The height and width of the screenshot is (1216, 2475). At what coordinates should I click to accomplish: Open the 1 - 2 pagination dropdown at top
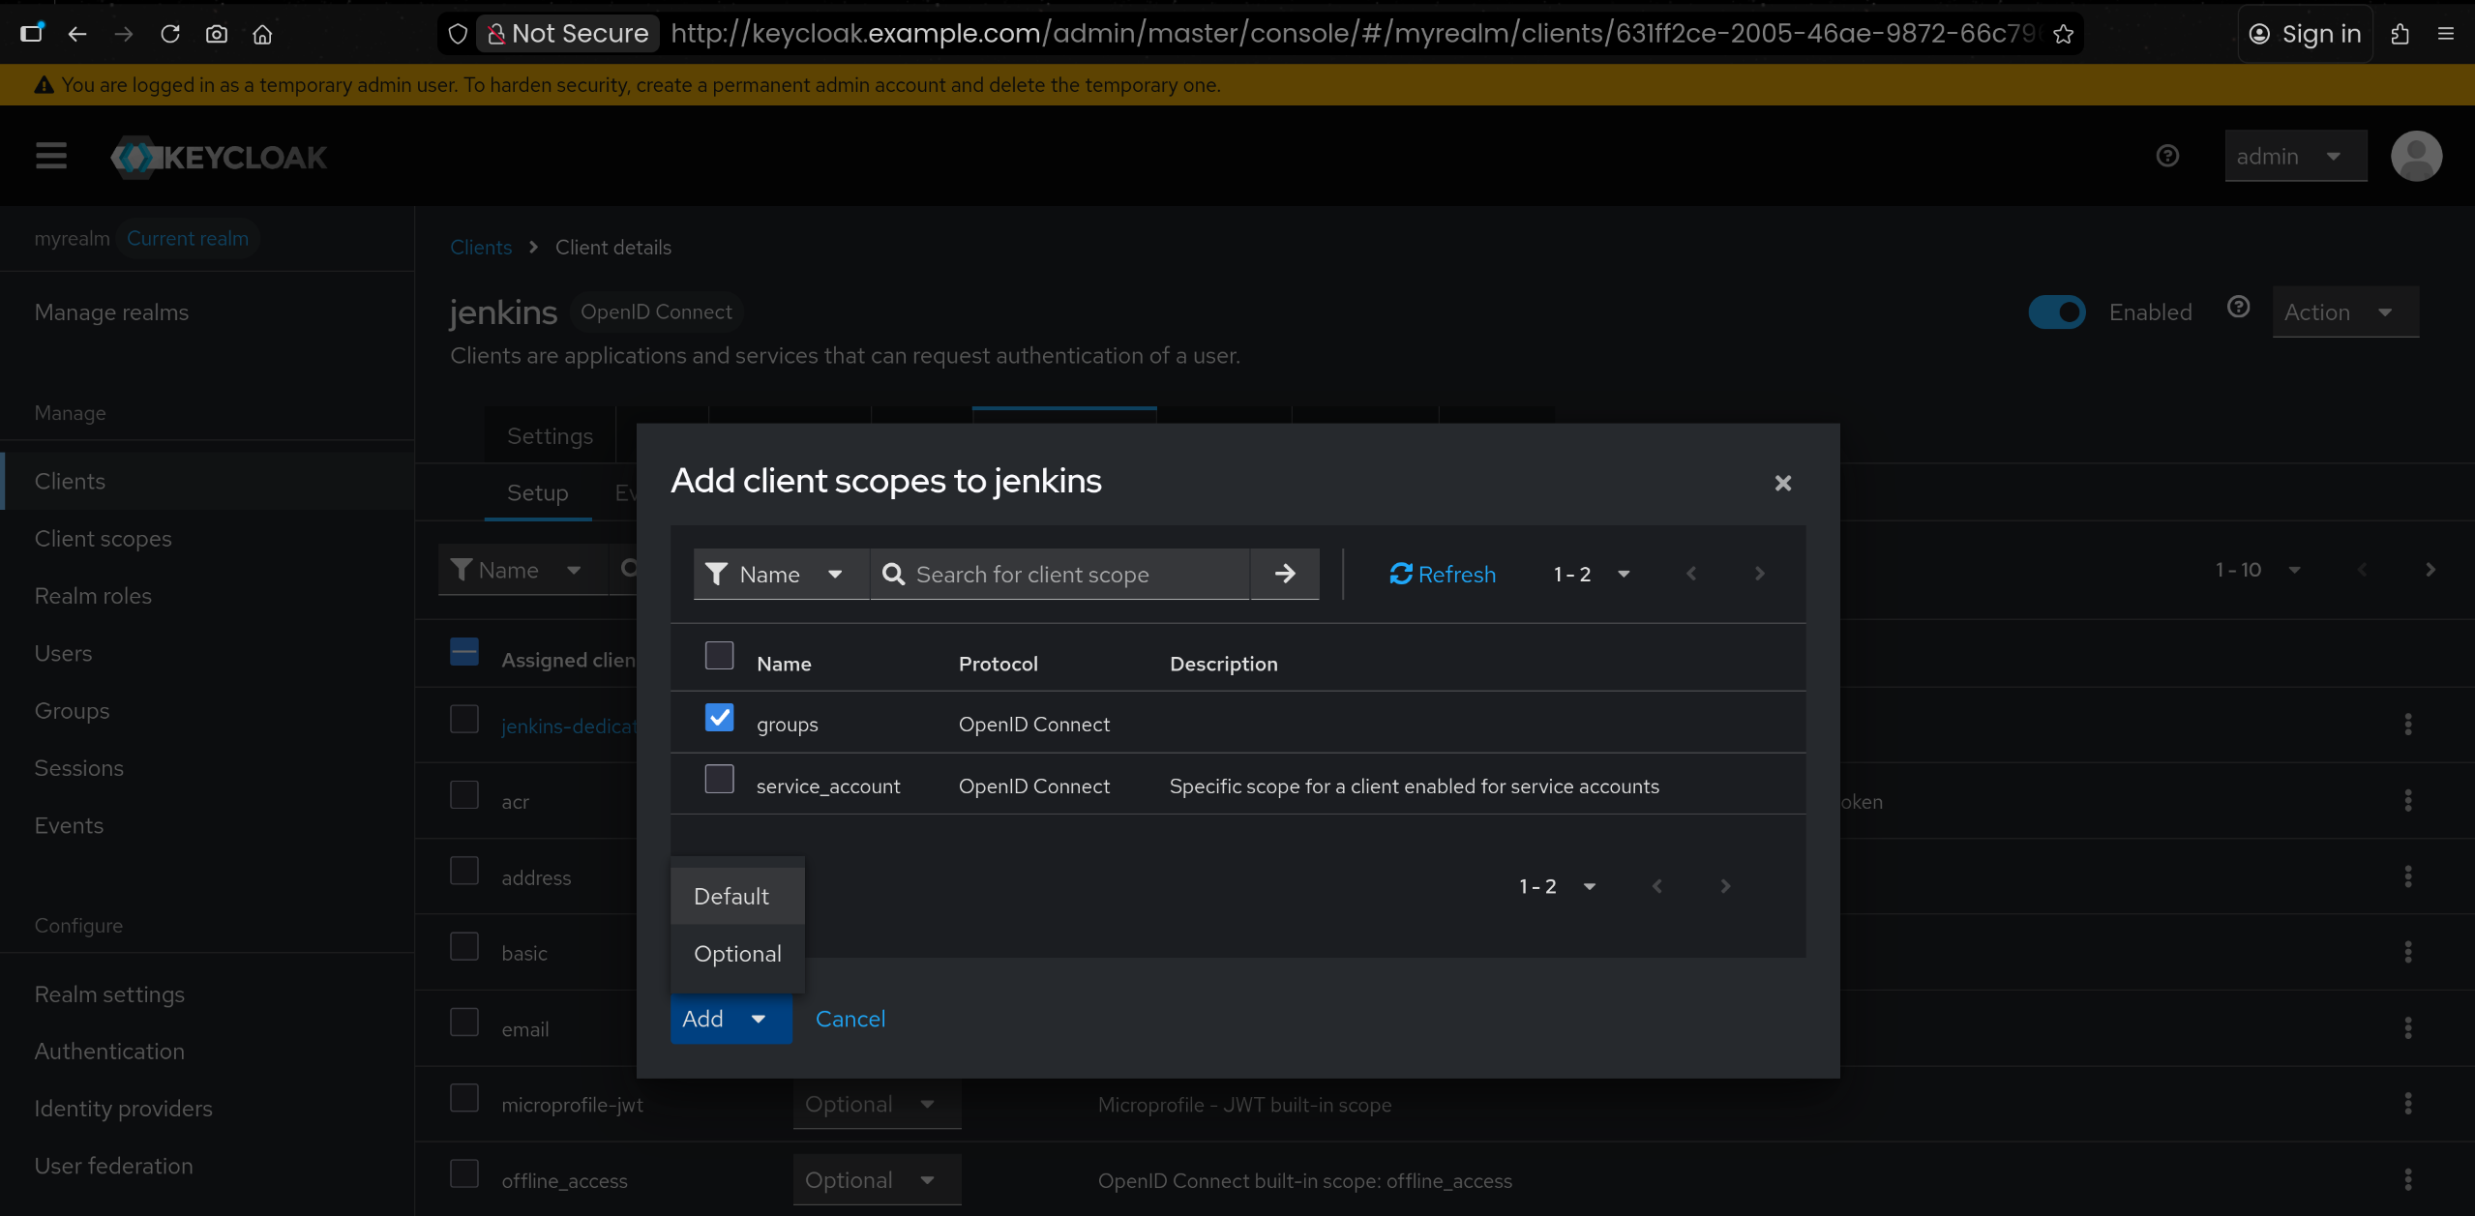1592,574
